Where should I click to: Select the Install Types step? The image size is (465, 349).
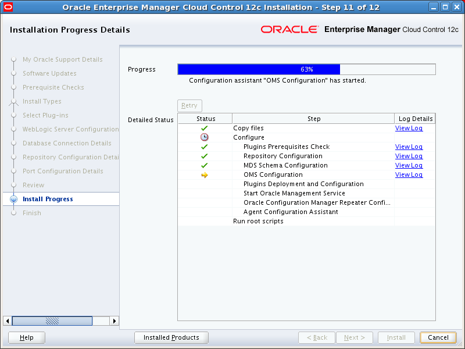42,101
